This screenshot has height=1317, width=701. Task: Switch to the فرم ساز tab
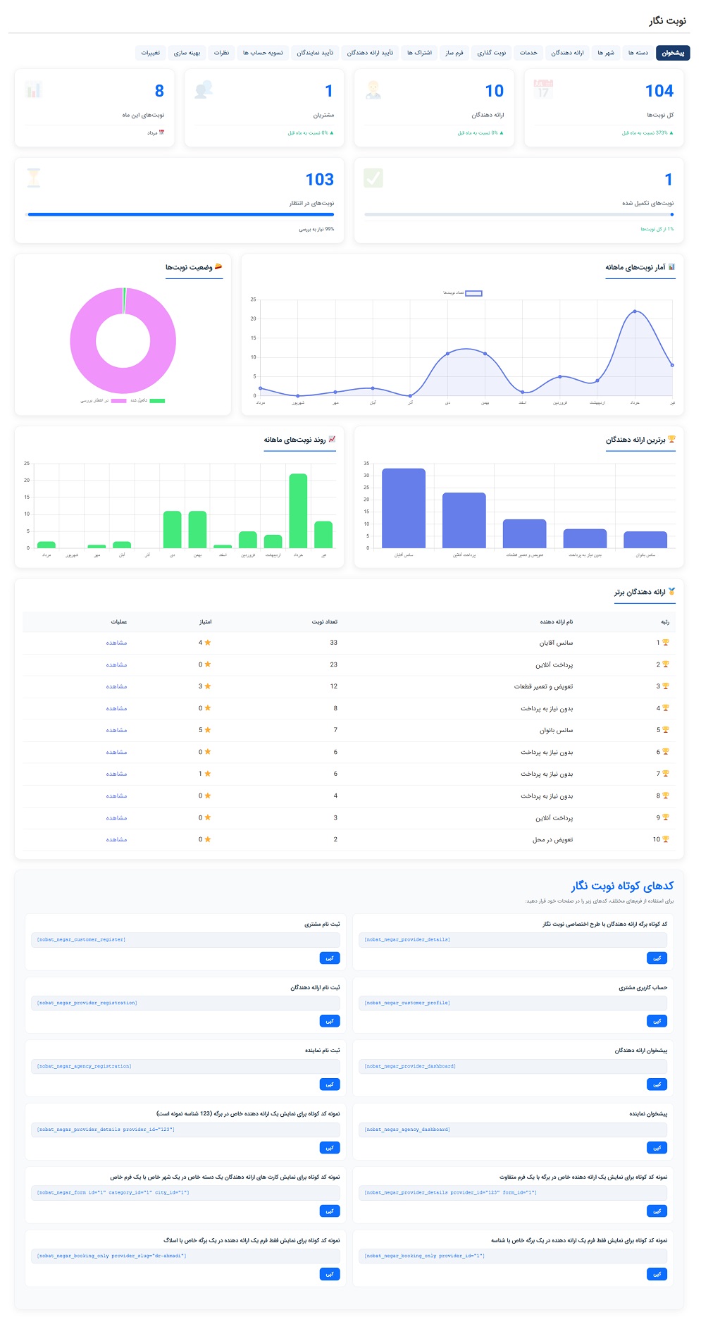click(454, 53)
